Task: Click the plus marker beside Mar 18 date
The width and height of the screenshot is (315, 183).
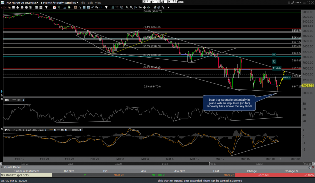Action: (280, 159)
